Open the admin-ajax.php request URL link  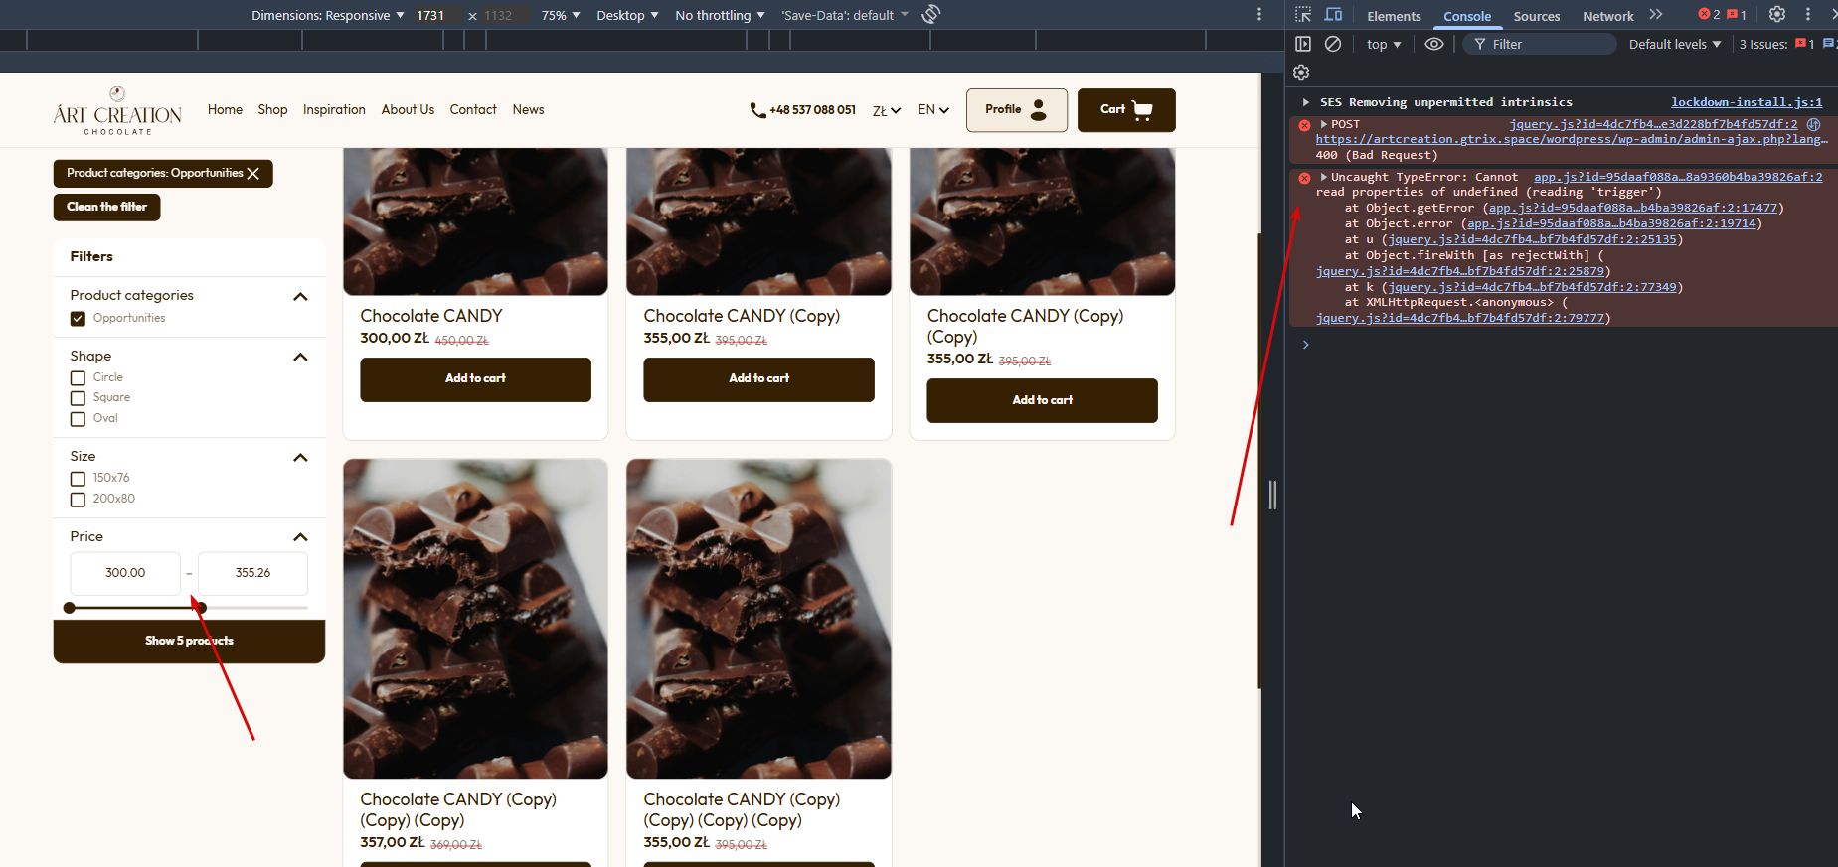click(1572, 139)
